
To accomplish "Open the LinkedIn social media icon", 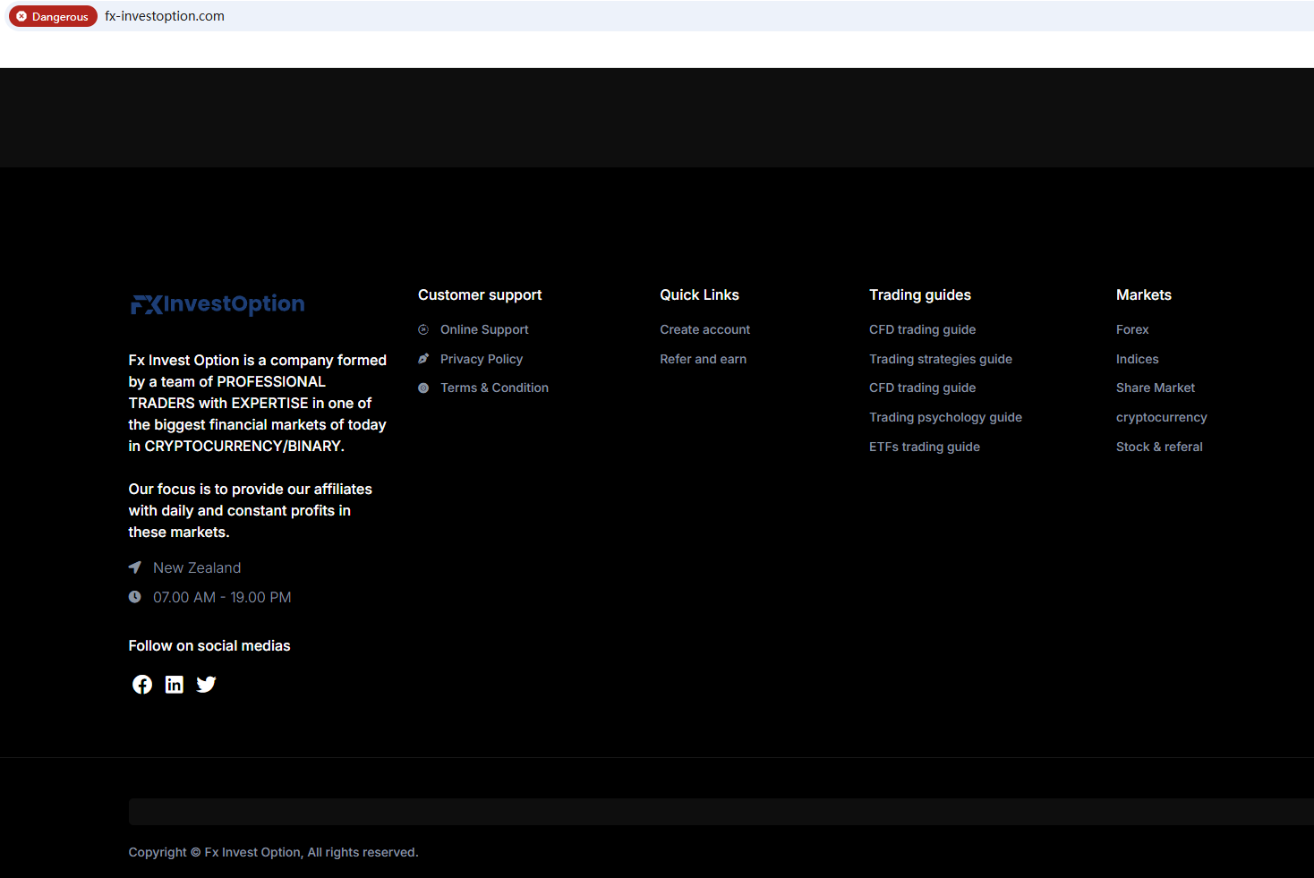I will (175, 685).
